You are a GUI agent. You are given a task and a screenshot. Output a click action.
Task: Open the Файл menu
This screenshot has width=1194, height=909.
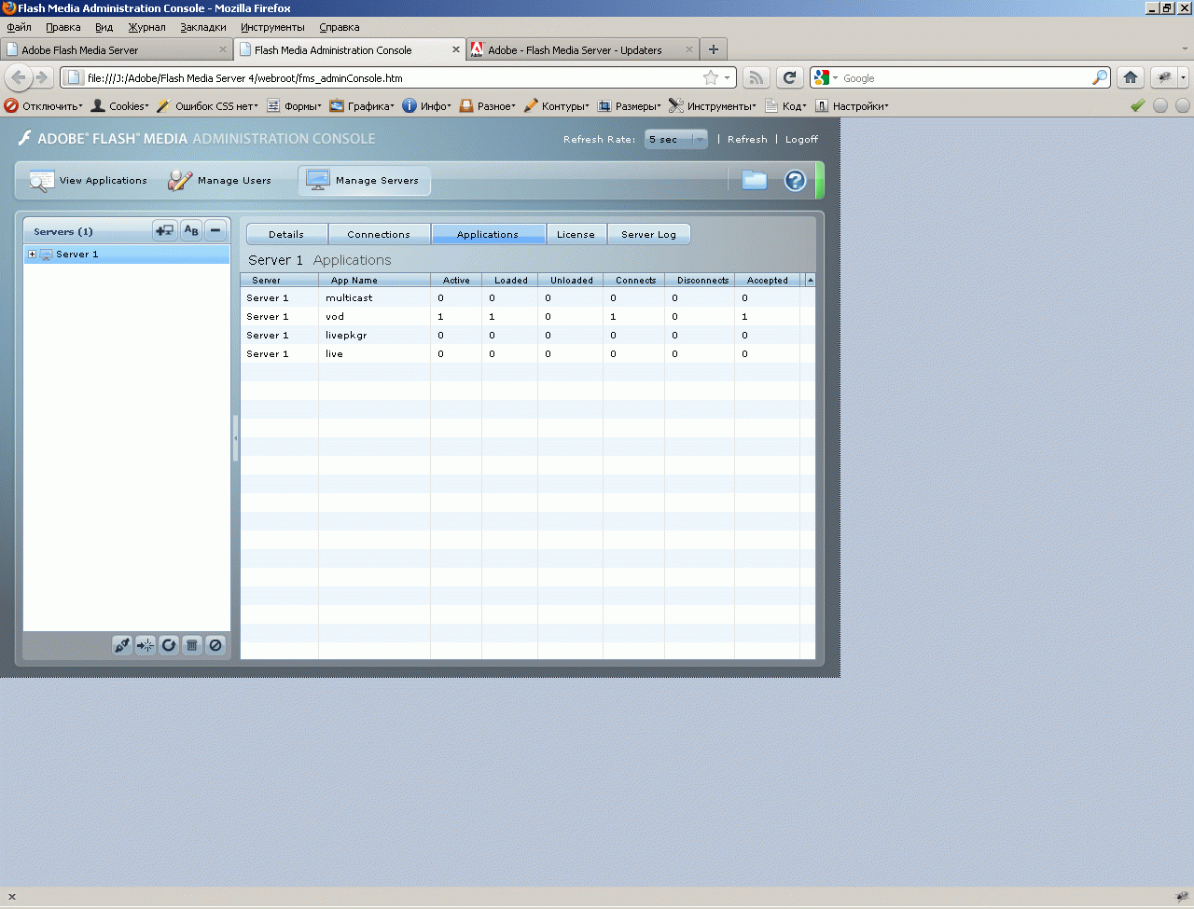(20, 27)
